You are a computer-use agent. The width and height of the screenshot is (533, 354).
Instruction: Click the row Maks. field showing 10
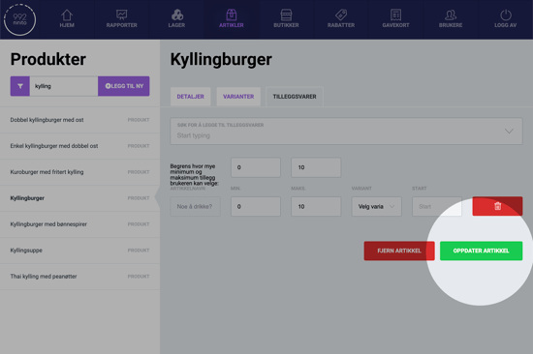[316, 206]
